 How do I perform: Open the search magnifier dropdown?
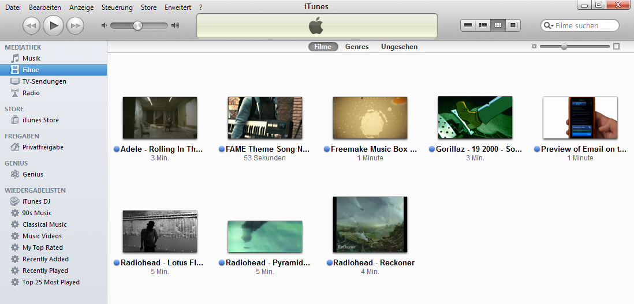click(x=549, y=25)
